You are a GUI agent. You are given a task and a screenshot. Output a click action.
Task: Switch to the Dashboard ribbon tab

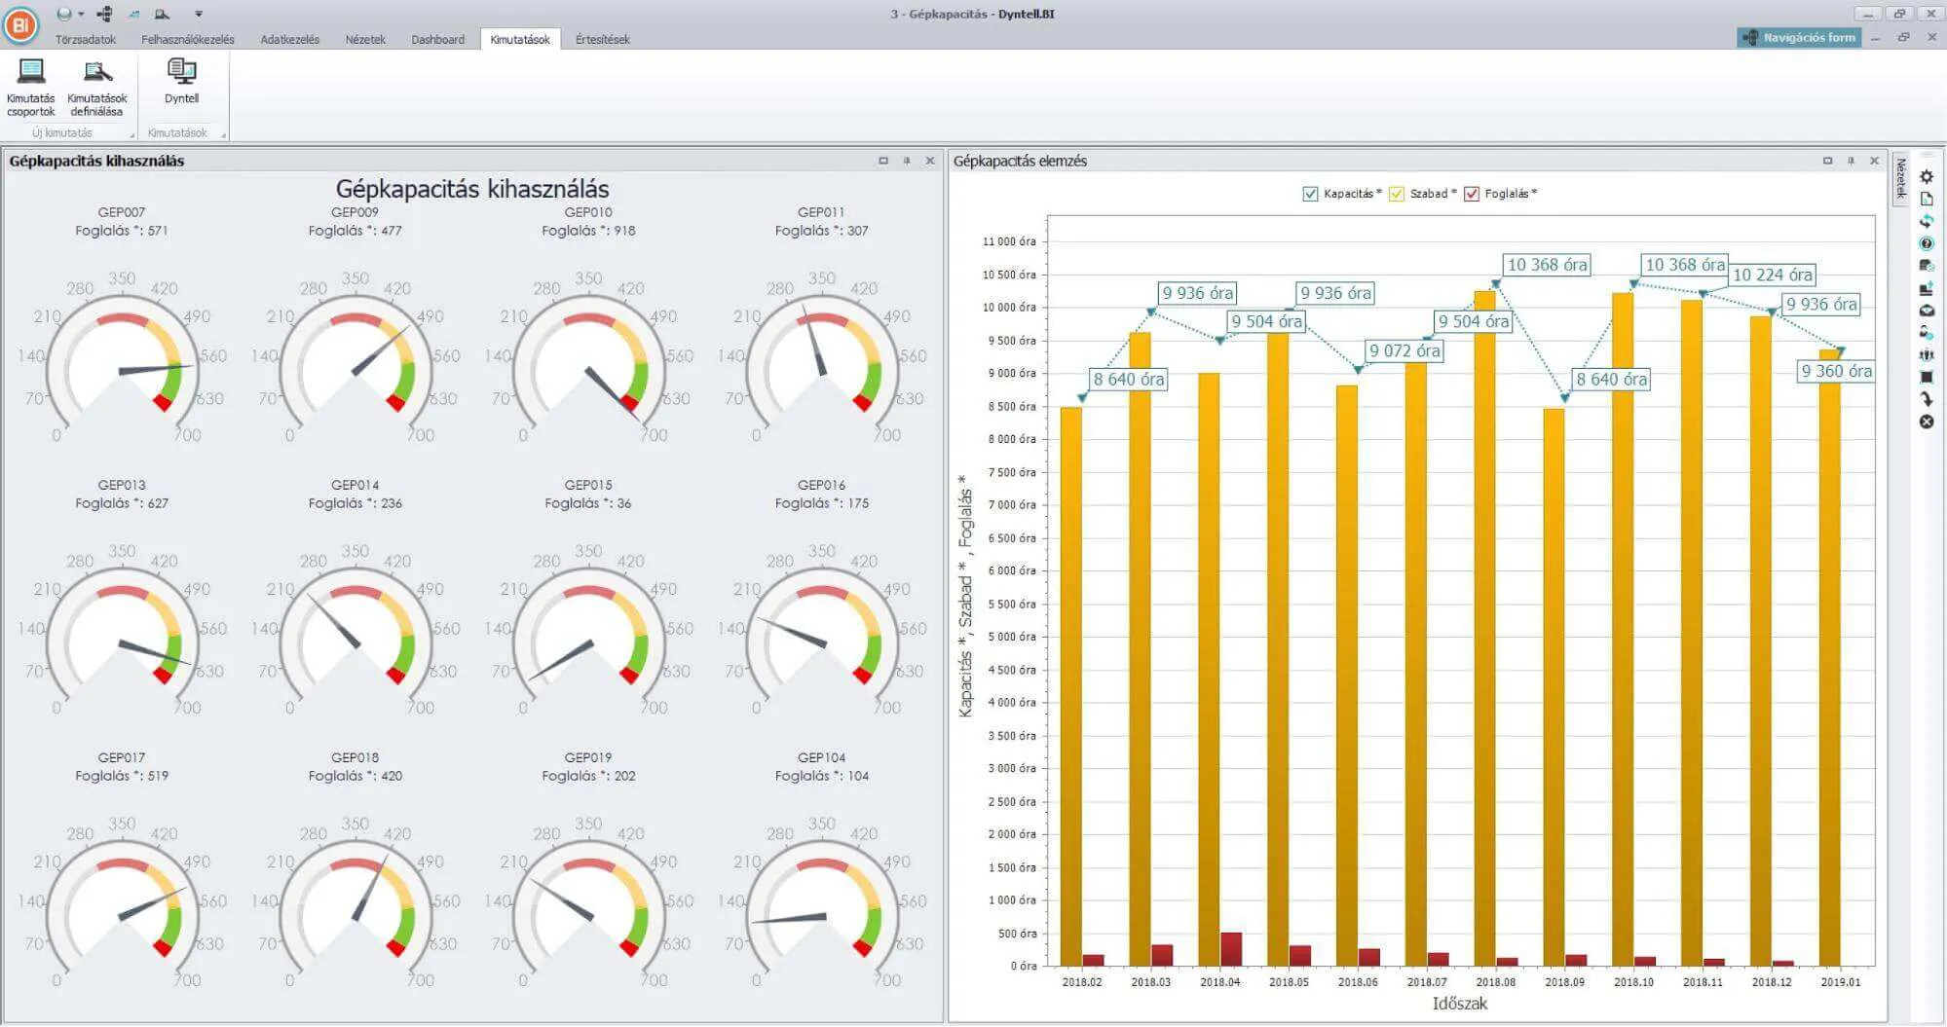(x=437, y=40)
